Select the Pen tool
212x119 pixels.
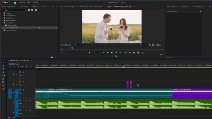(3, 79)
